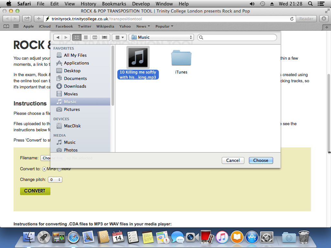Click the address bar URL

click(x=97, y=19)
